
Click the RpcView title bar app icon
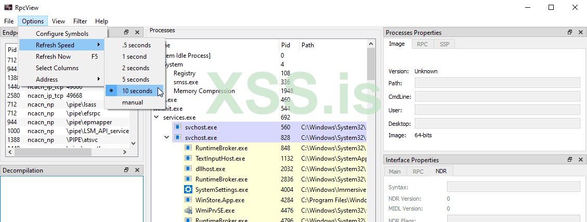pyautogui.click(x=7, y=7)
